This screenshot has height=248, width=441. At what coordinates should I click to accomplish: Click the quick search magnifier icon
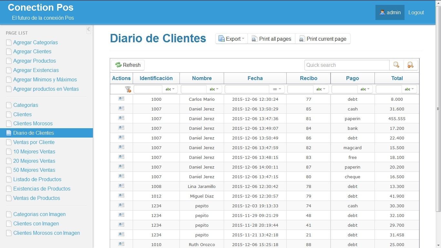[396, 65]
